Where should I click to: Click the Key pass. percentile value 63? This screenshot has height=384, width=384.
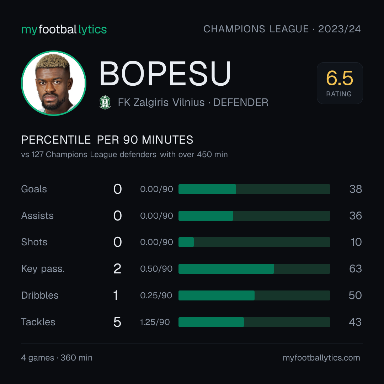point(356,269)
